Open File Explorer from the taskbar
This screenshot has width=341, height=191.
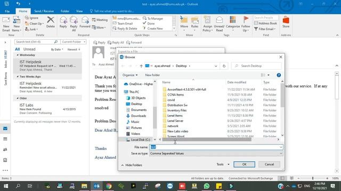pyautogui.click(x=84, y=186)
